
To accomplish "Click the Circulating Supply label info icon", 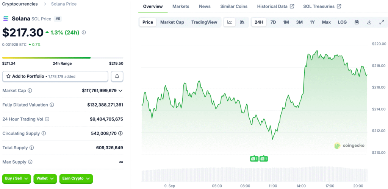I will pyautogui.click(x=44, y=133).
